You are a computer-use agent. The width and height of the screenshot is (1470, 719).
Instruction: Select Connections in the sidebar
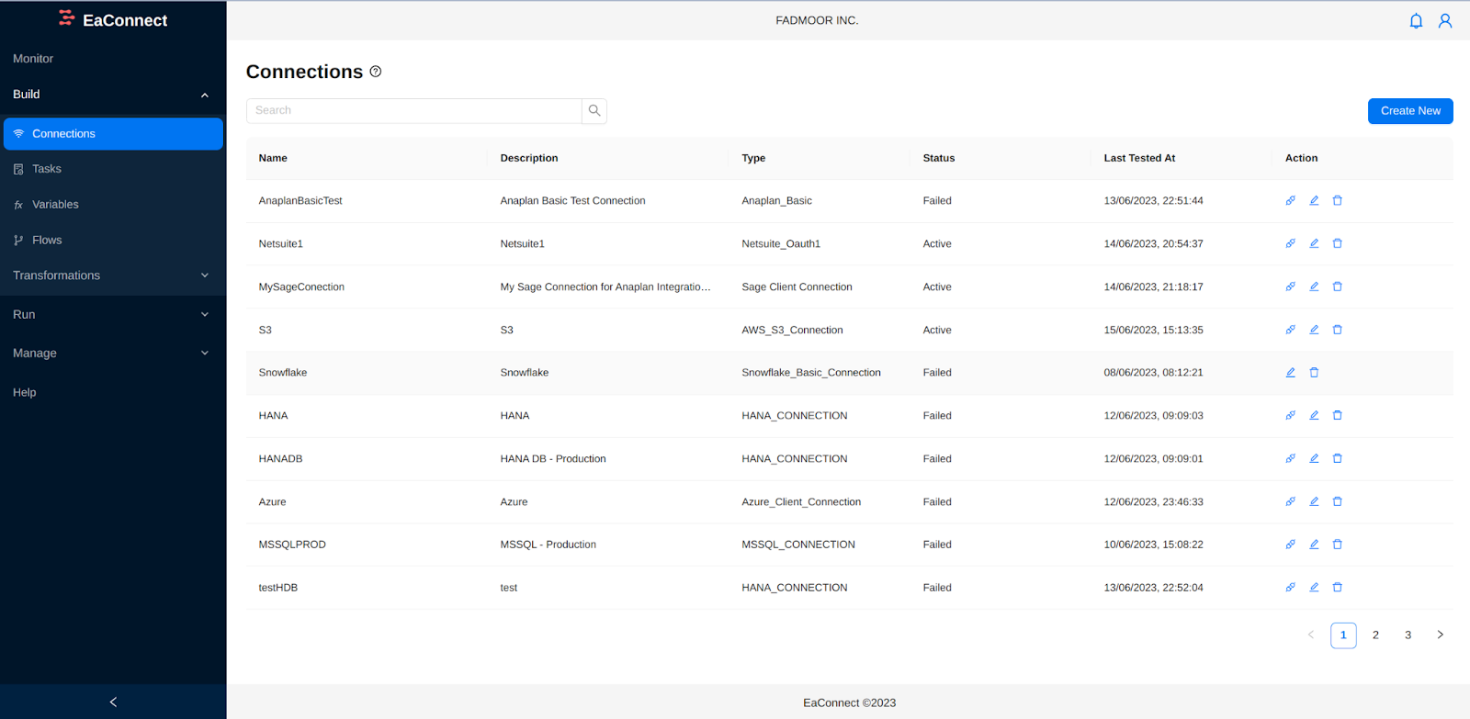click(x=113, y=134)
